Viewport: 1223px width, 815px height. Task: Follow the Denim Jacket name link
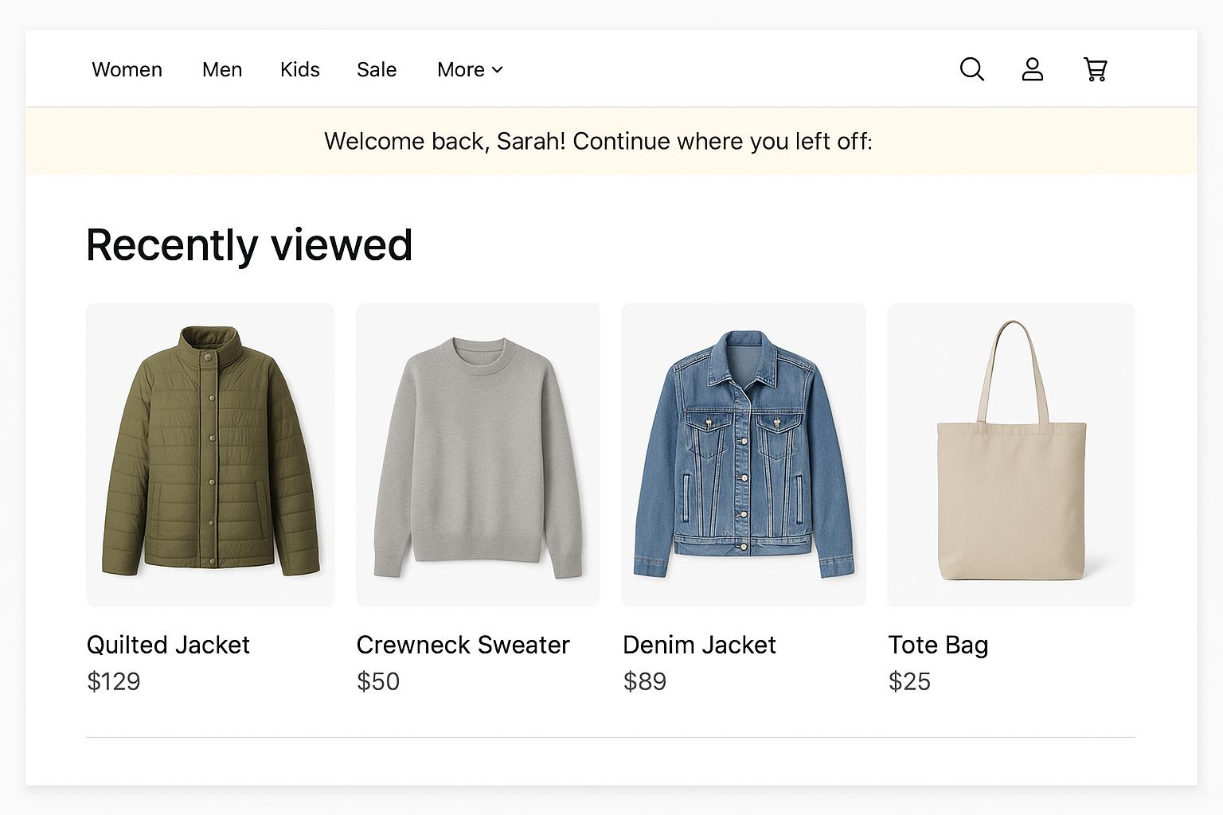coord(699,645)
